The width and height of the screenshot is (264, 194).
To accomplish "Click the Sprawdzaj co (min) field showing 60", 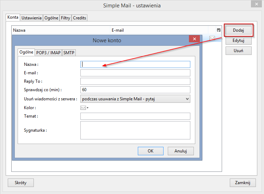I will (135, 90).
